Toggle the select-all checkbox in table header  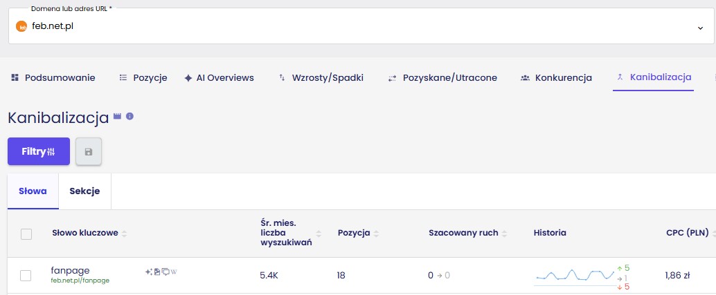(26, 234)
